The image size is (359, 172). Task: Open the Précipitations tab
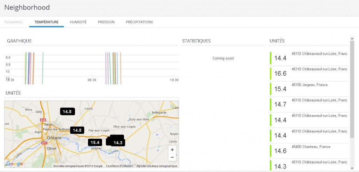tap(139, 22)
